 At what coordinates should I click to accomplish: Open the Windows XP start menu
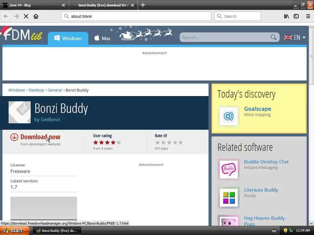coord(15,231)
